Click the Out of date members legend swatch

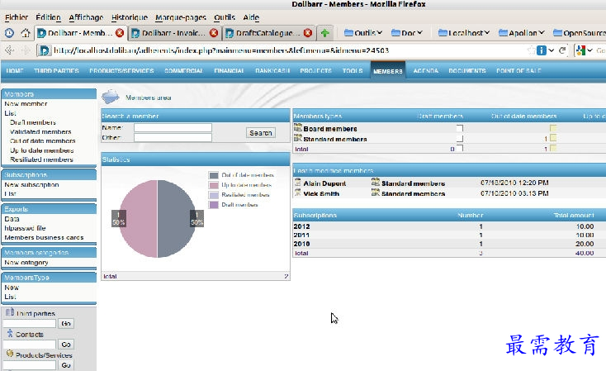(214, 175)
